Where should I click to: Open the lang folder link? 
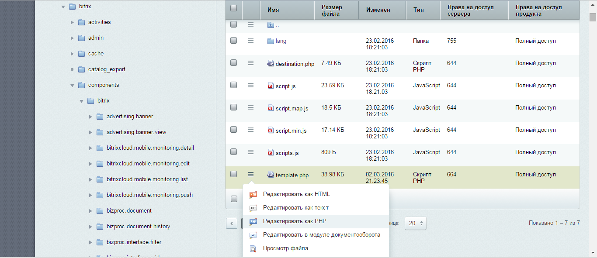[x=281, y=41]
